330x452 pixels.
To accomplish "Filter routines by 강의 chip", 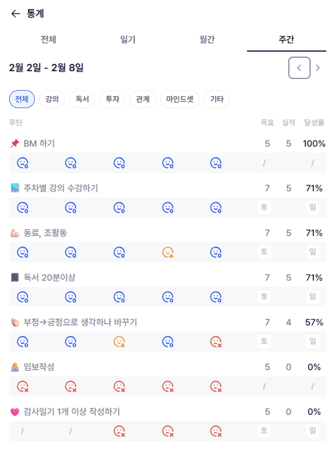I will (x=52, y=99).
